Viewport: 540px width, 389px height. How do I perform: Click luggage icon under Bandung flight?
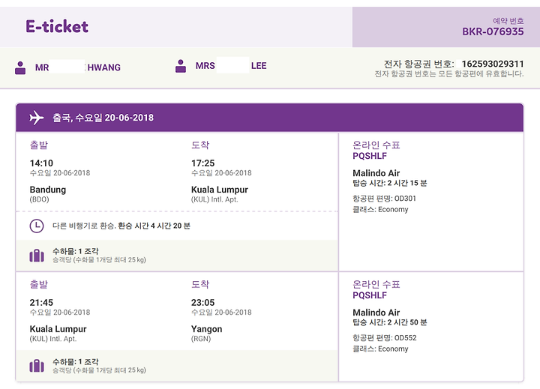37,256
